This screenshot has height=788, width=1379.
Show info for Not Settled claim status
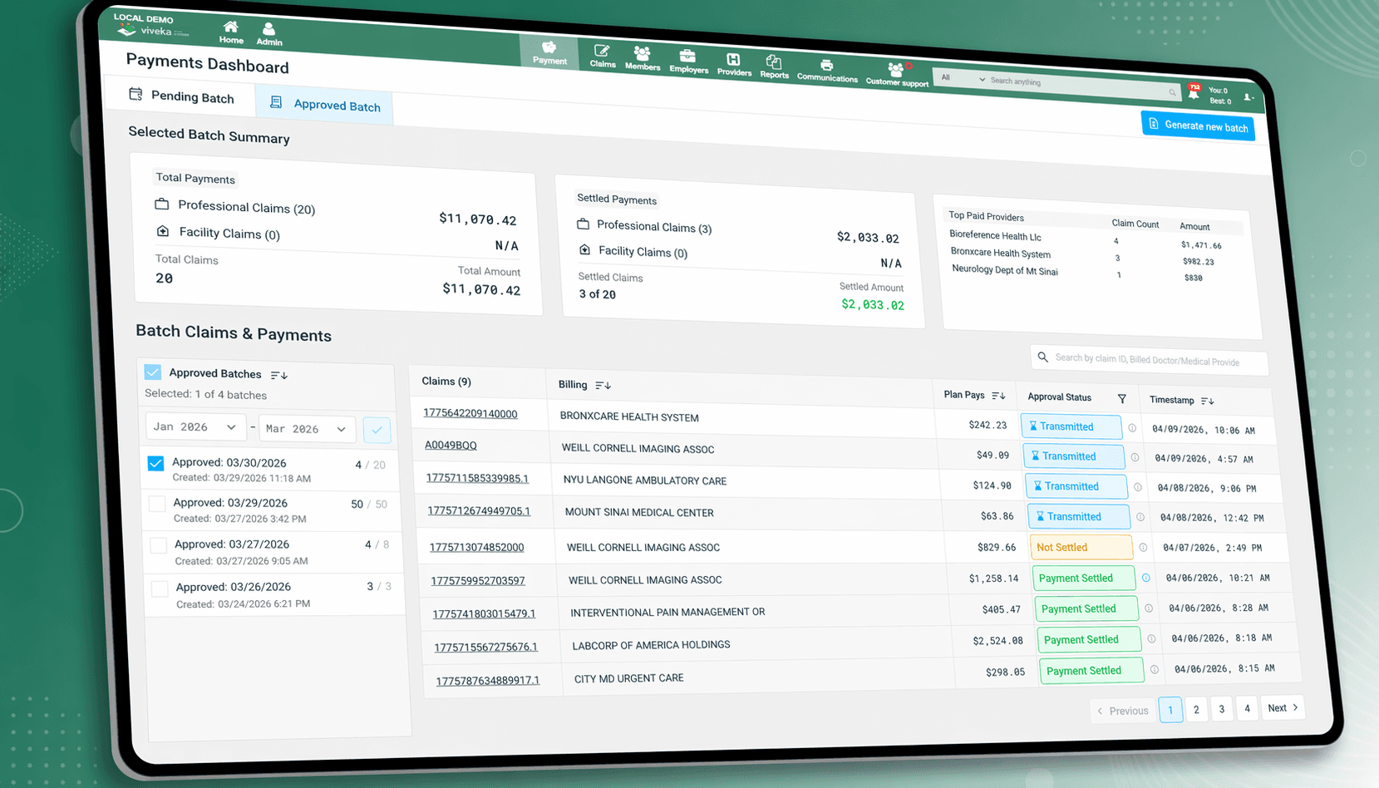click(x=1143, y=547)
